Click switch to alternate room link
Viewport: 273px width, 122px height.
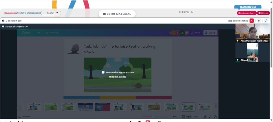(x=29, y=13)
